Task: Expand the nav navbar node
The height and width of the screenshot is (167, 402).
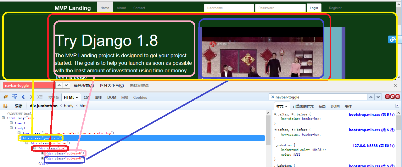Action: pyautogui.click(x=19, y=133)
